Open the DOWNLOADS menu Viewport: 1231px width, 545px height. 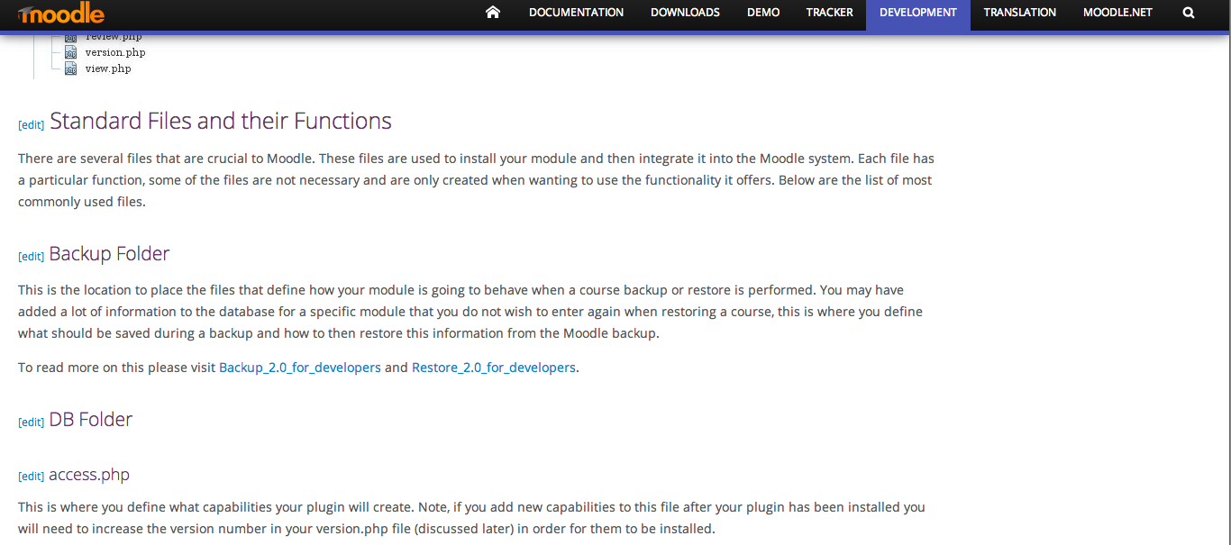(x=685, y=13)
